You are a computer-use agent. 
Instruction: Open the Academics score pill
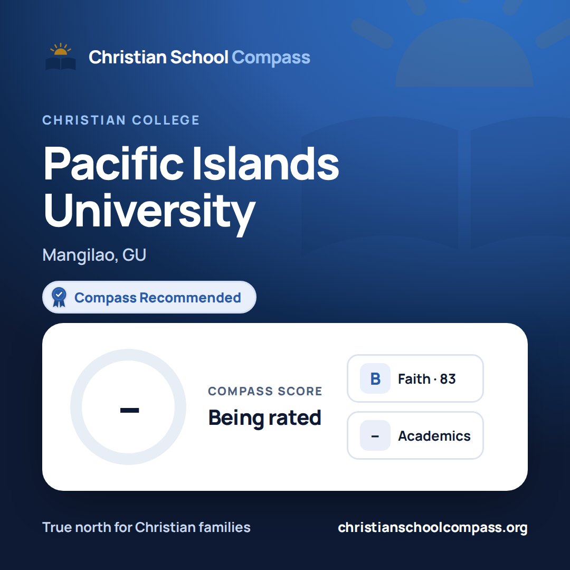coord(415,435)
